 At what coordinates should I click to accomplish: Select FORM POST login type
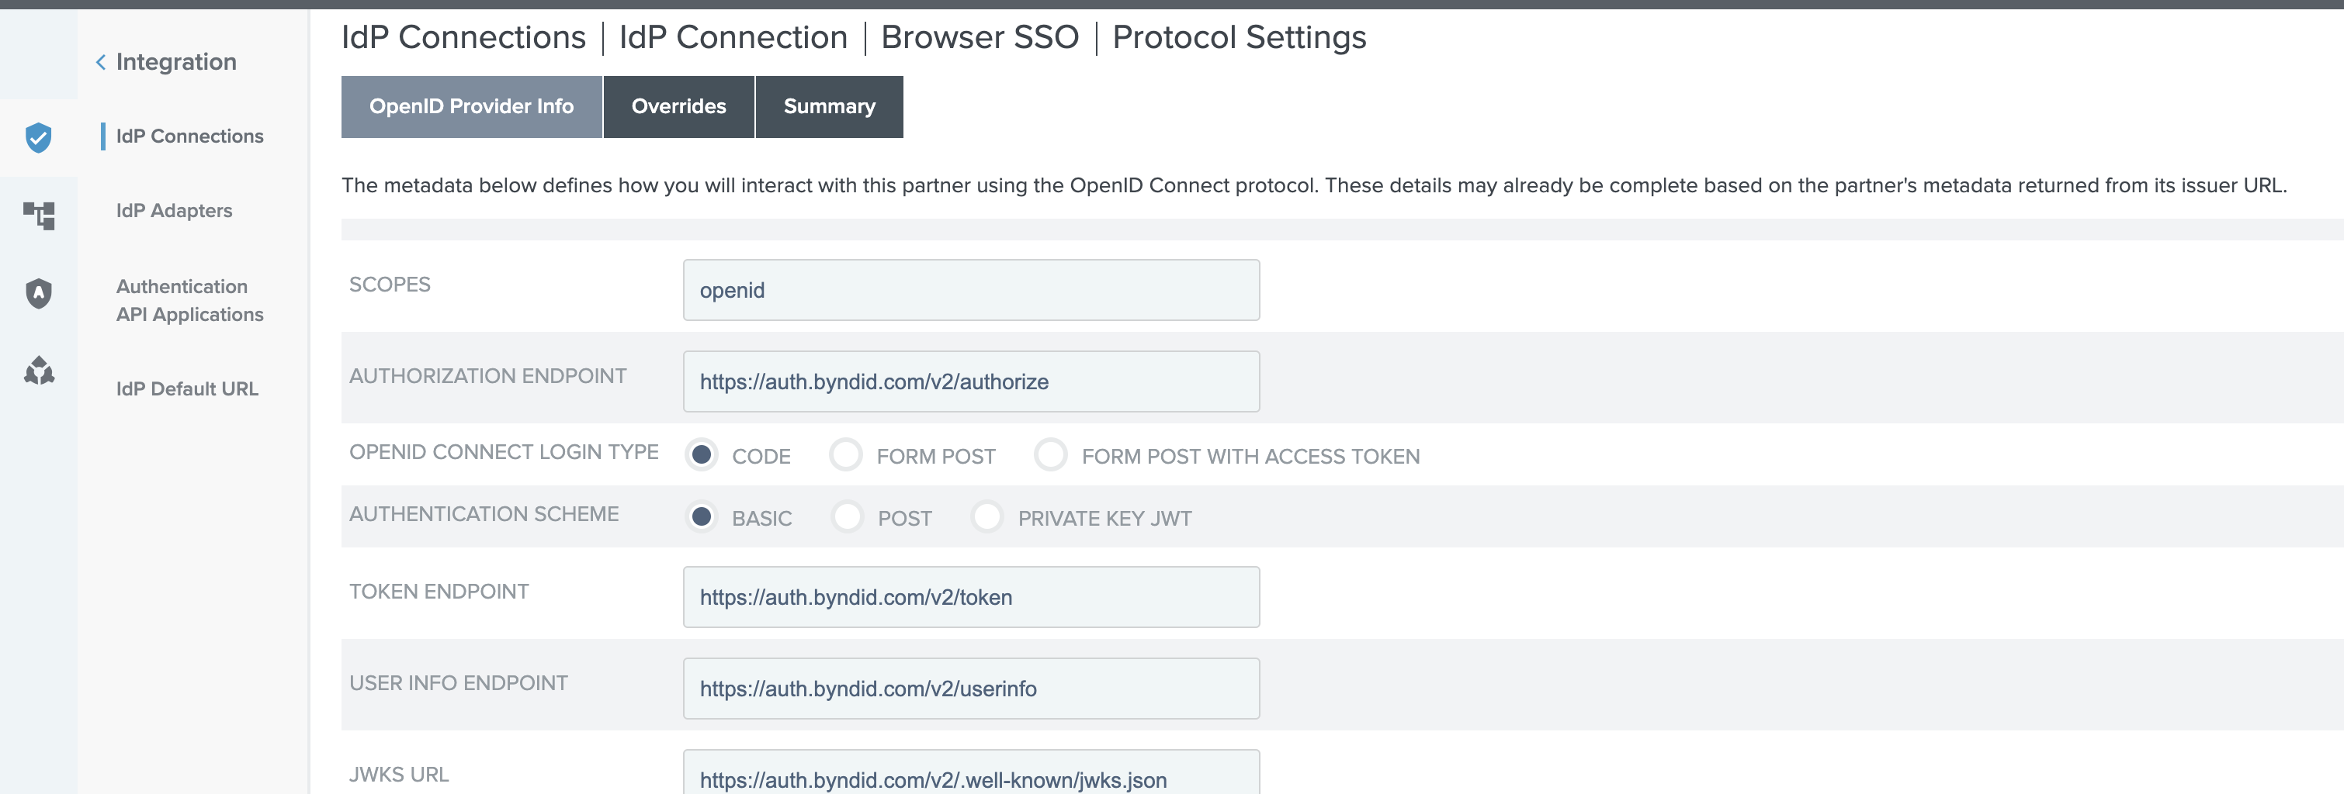click(x=846, y=454)
